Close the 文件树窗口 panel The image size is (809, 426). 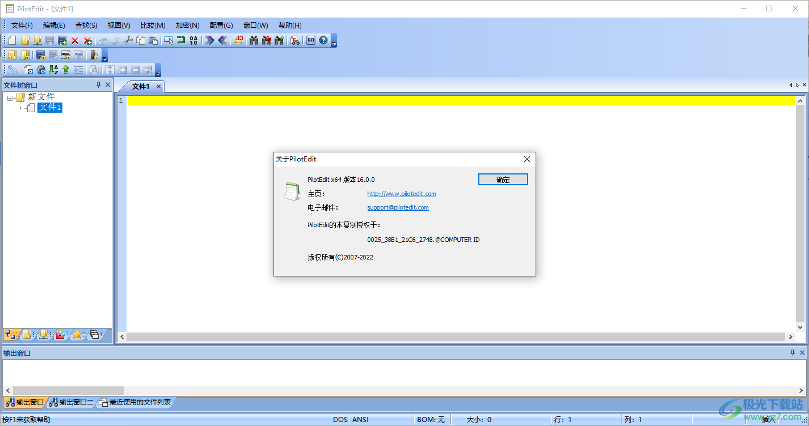click(108, 85)
